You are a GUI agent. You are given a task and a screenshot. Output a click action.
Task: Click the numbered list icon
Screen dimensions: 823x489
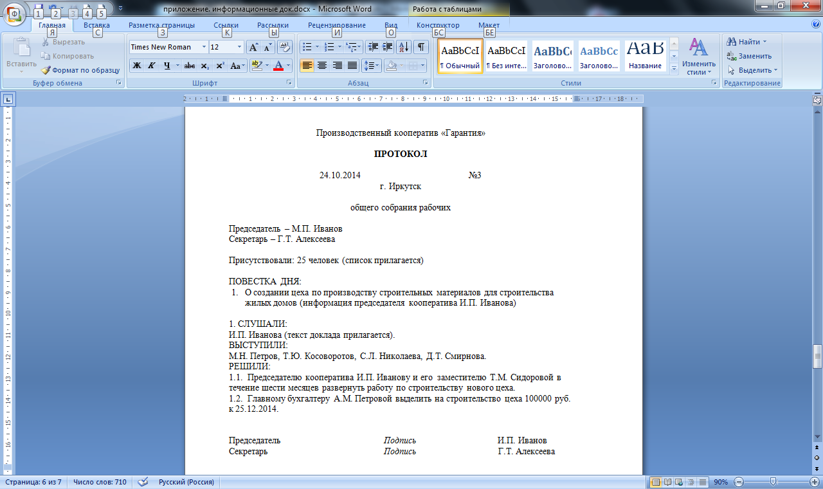329,47
